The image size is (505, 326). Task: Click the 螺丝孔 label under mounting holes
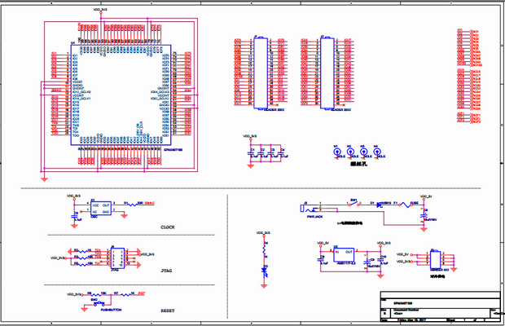click(358, 164)
